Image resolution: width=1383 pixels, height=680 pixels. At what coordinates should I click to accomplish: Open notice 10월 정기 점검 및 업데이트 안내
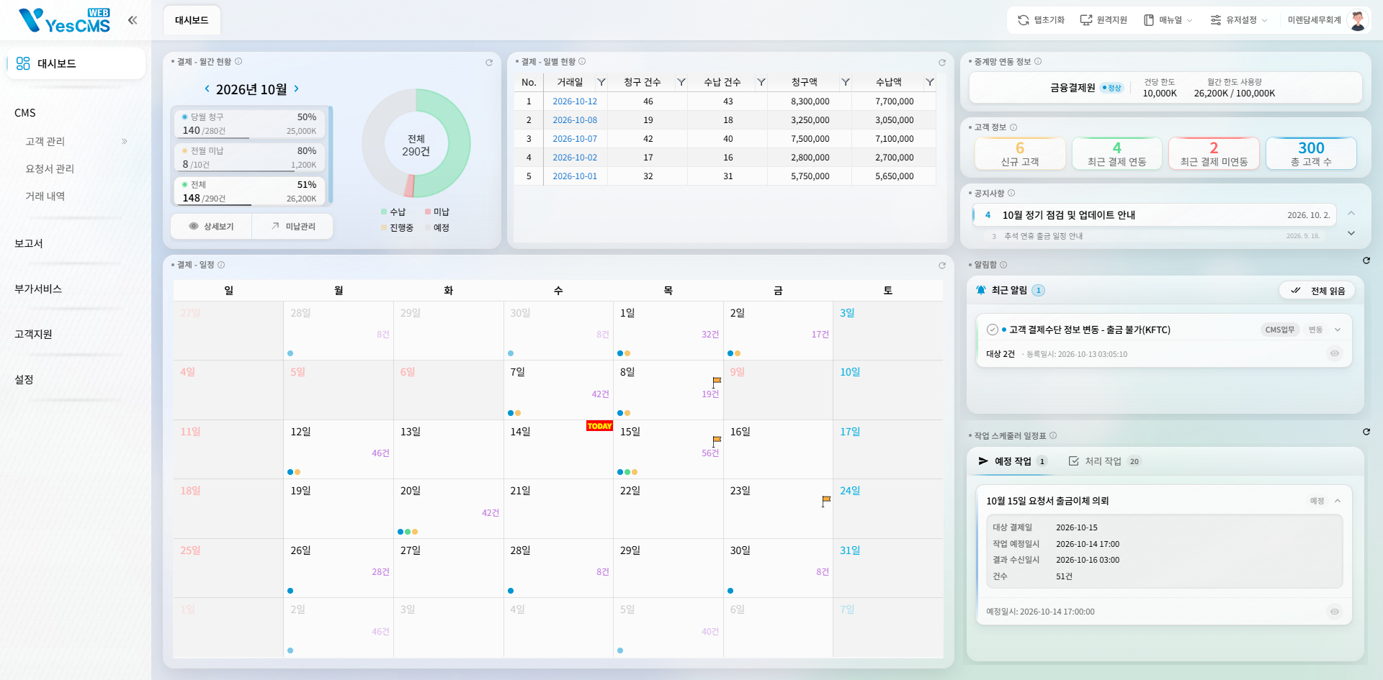[1155, 214]
